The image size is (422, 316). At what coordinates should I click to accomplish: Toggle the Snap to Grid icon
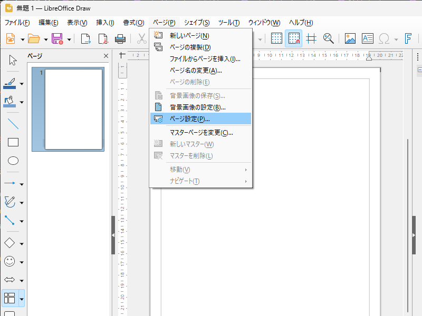tap(294, 38)
